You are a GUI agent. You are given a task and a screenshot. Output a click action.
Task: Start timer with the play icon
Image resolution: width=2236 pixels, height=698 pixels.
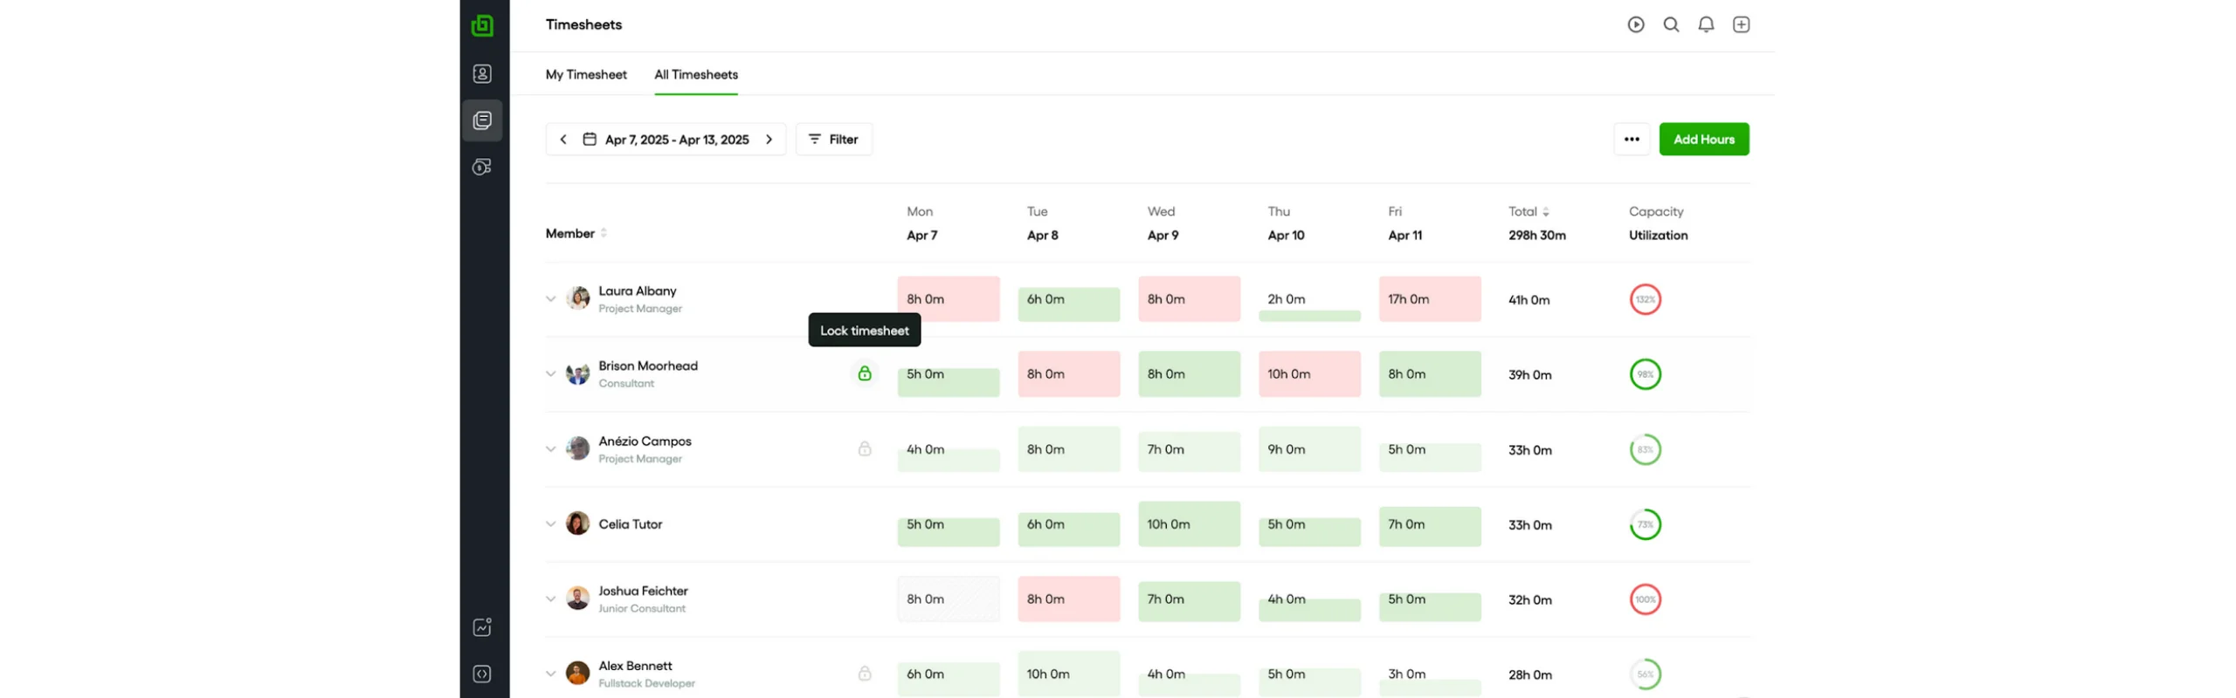pyautogui.click(x=1635, y=24)
